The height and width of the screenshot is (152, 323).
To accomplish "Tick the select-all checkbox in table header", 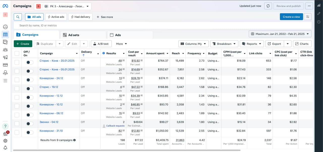I will 17,53.
